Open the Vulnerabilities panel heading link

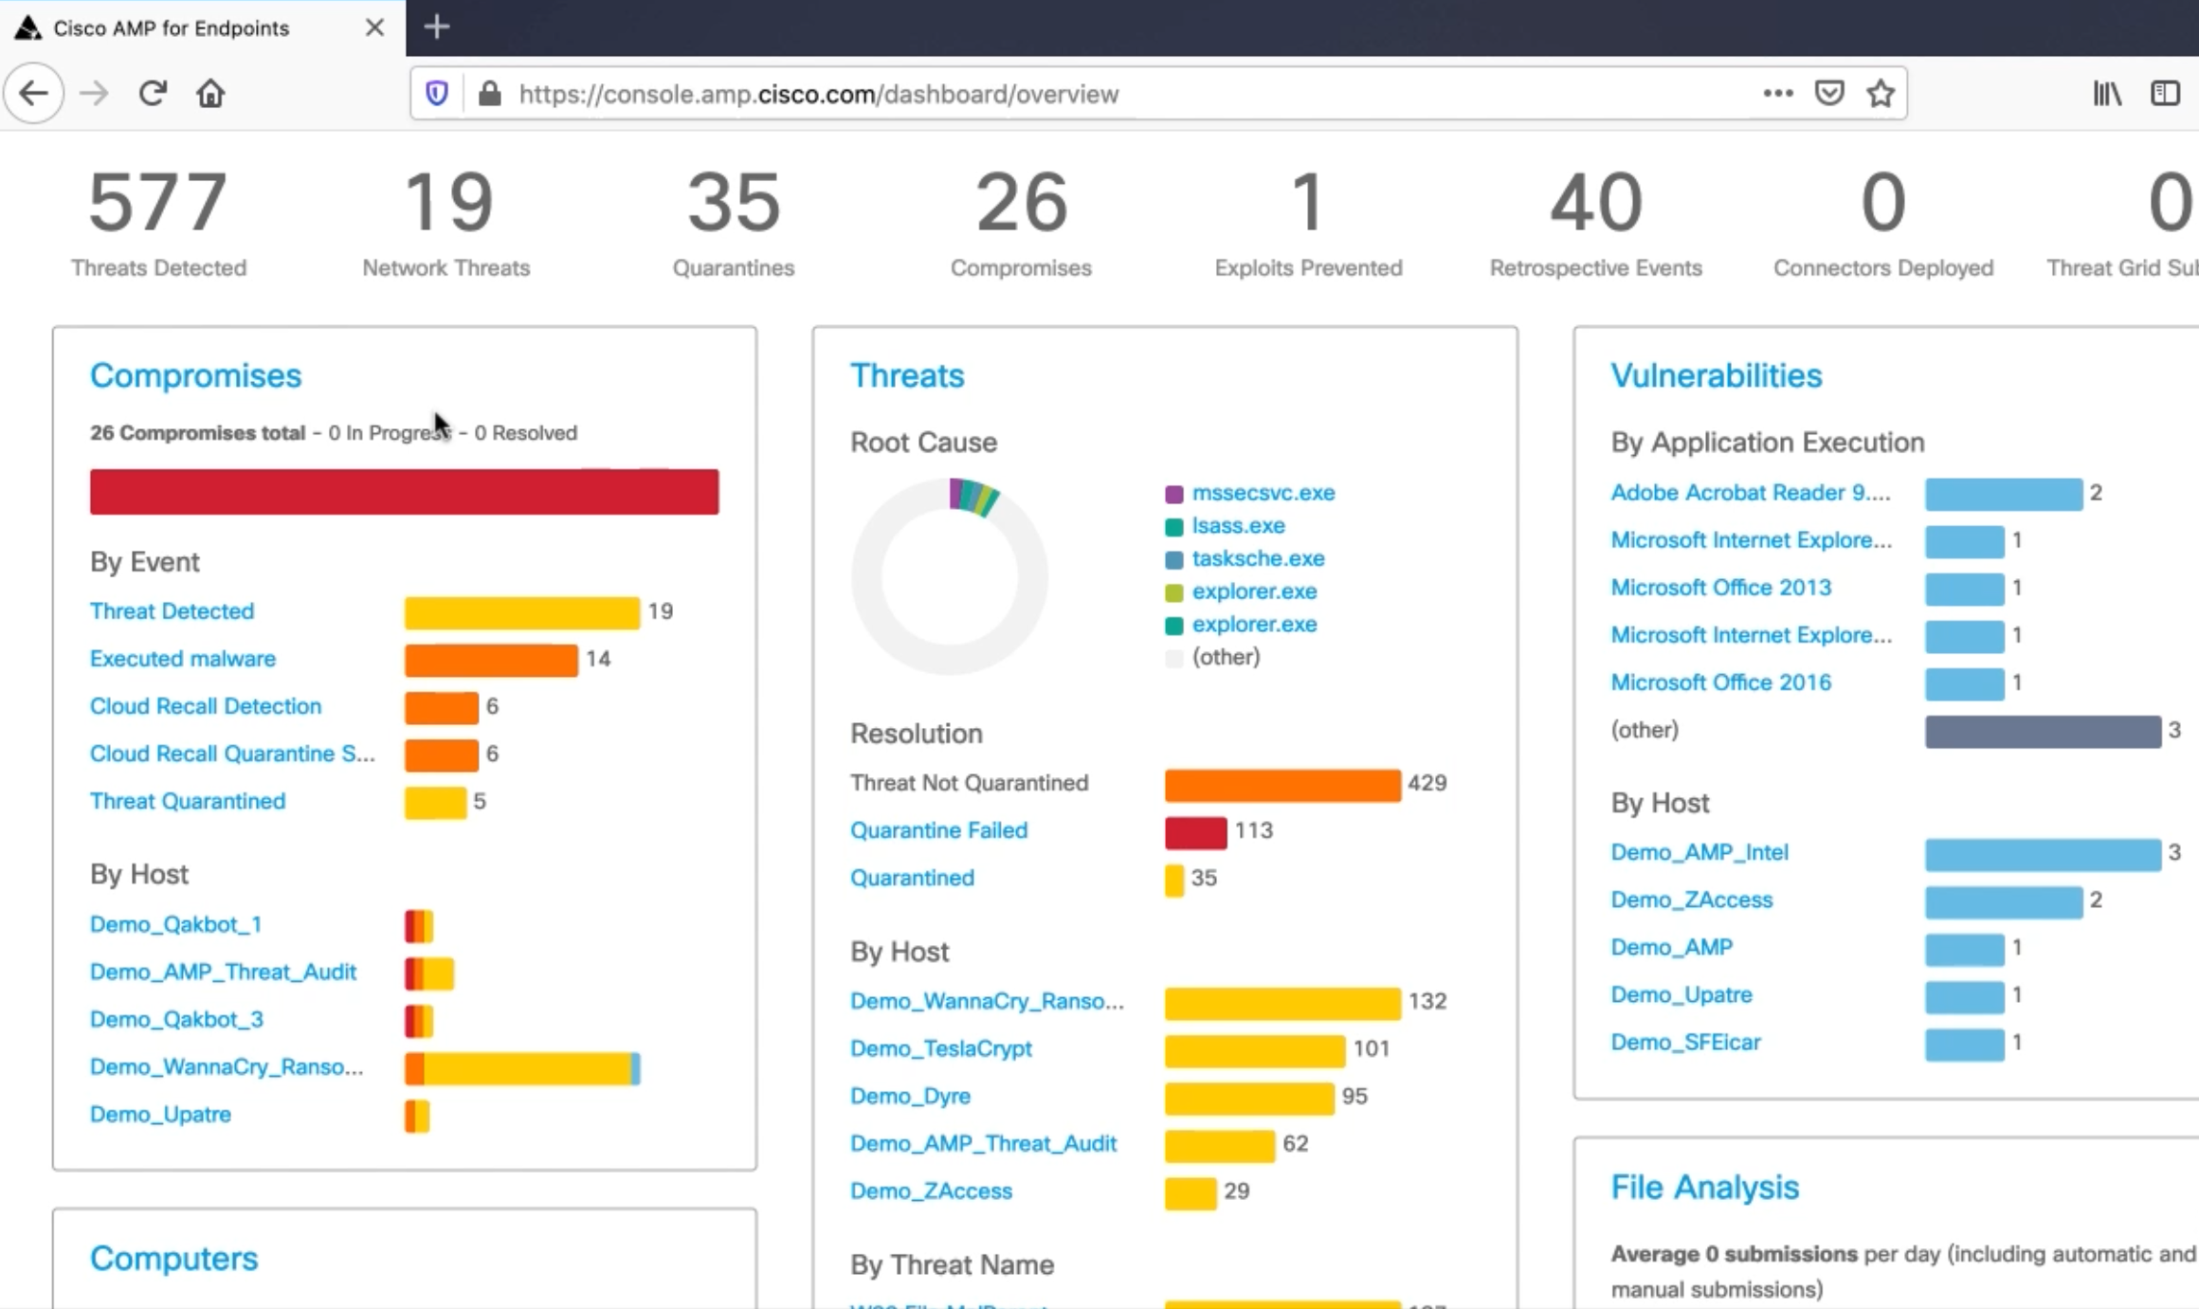point(1717,375)
